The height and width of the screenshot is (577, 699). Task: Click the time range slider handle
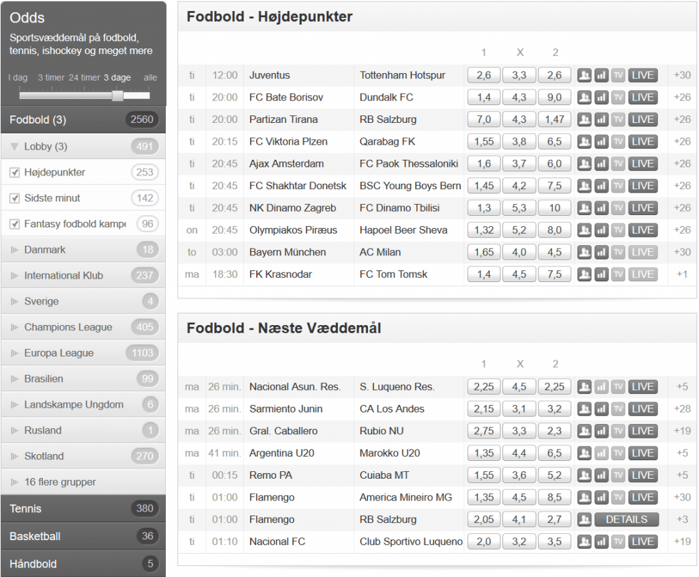pos(117,95)
